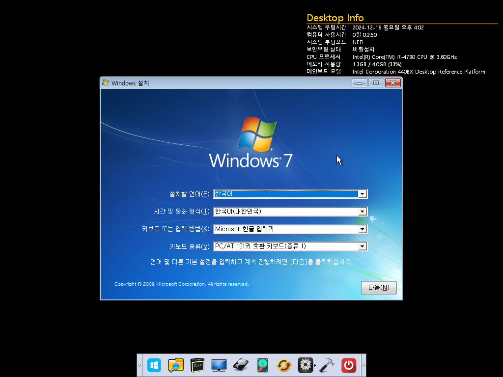
Task: Click the memory usage 1.3GB / 4.0GB value
Action: (x=377, y=64)
